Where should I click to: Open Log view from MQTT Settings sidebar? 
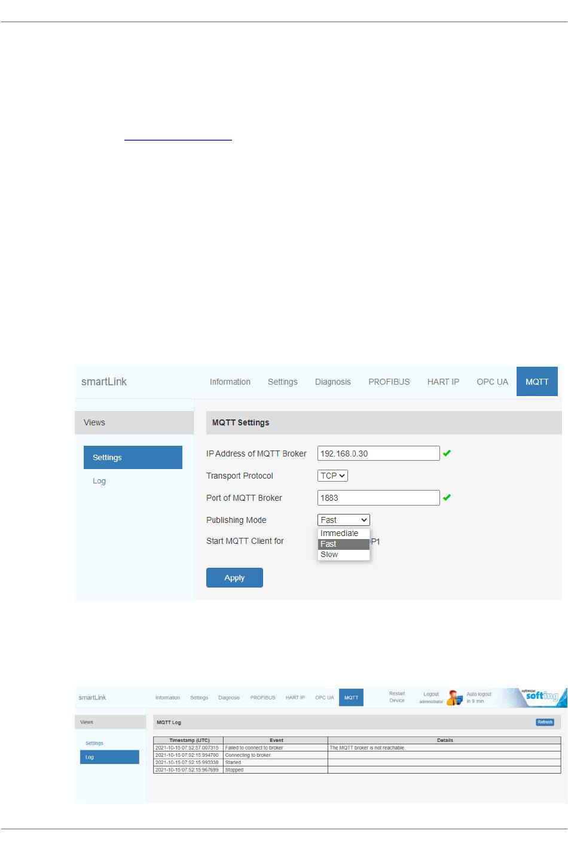(99, 481)
